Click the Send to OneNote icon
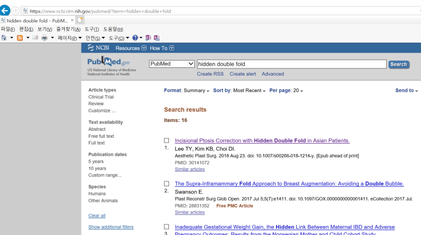421x235 pixels. pyautogui.click(x=148, y=38)
